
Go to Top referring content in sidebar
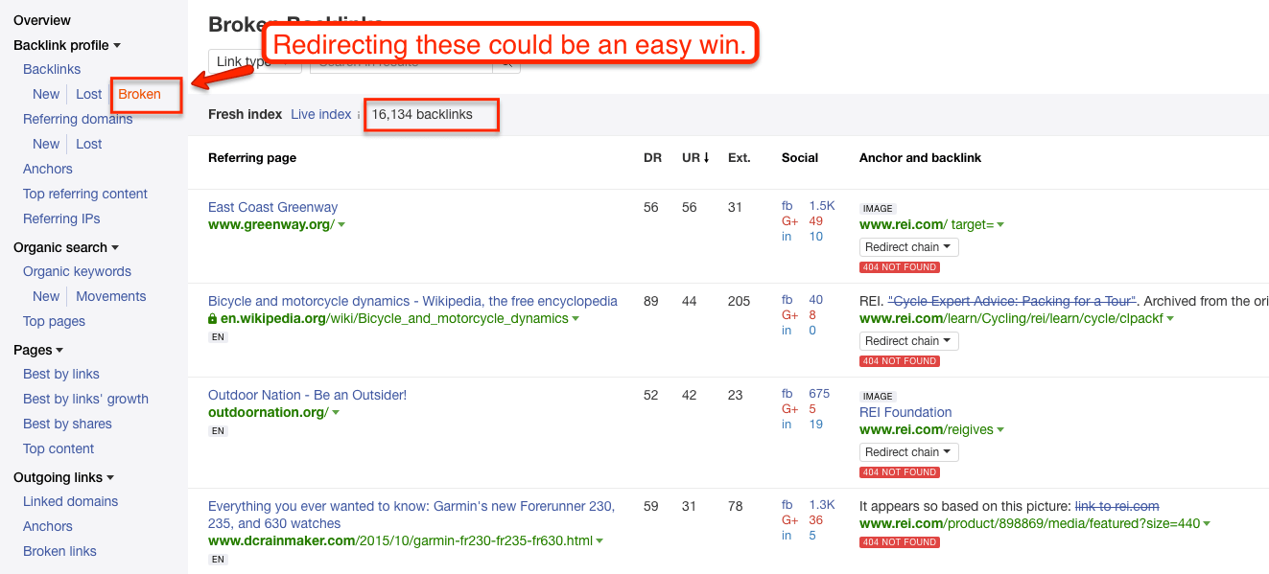85,194
